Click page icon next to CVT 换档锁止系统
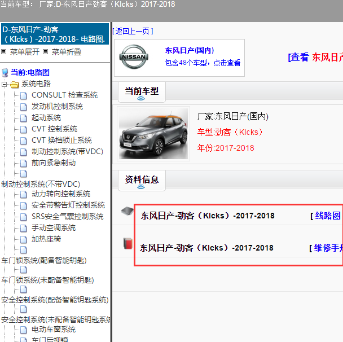Screen dimensions: 343x342 tap(23, 141)
